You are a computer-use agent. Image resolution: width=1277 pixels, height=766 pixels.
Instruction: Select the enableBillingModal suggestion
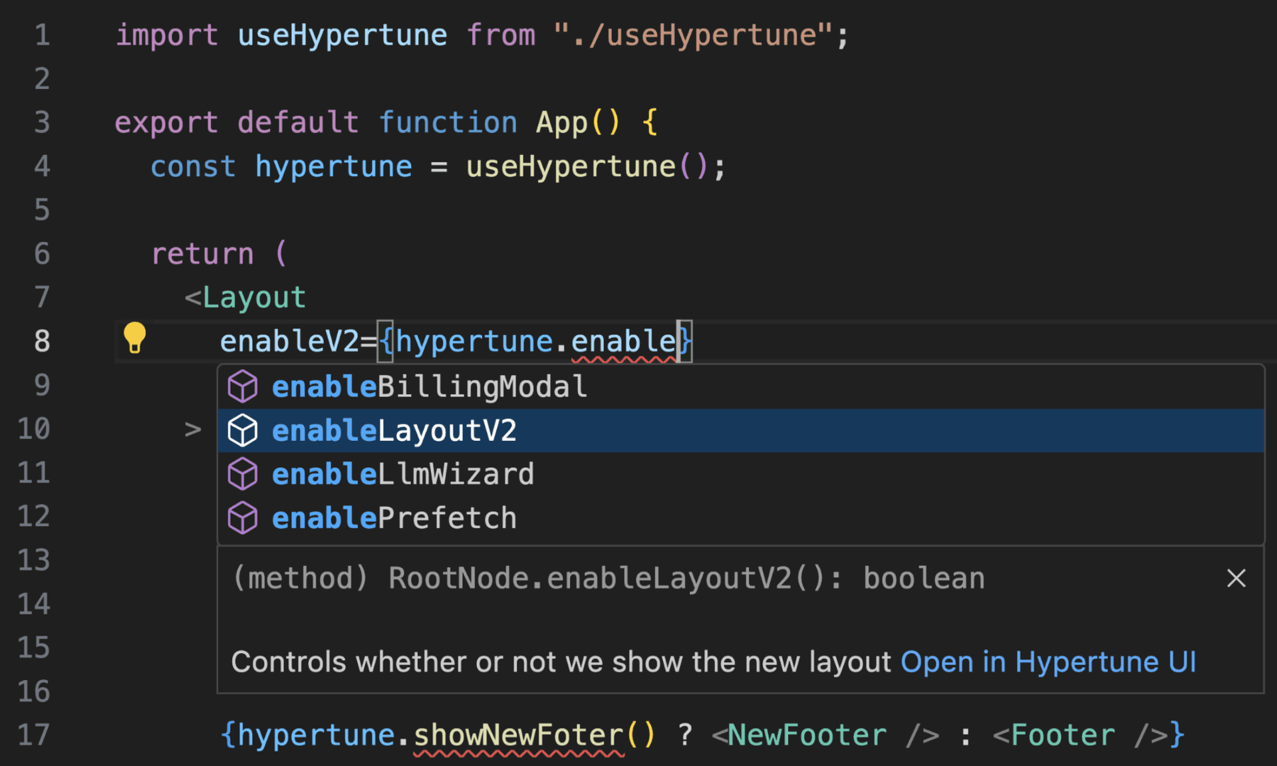[x=429, y=386]
